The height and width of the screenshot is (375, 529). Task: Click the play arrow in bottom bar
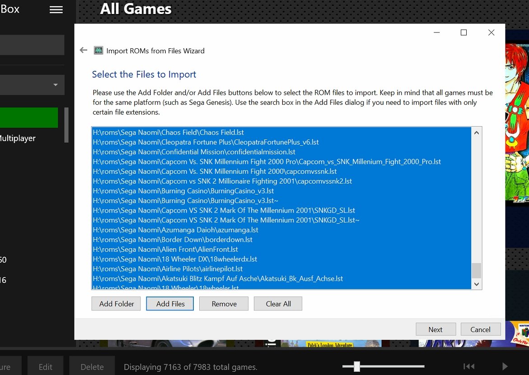pos(505,366)
